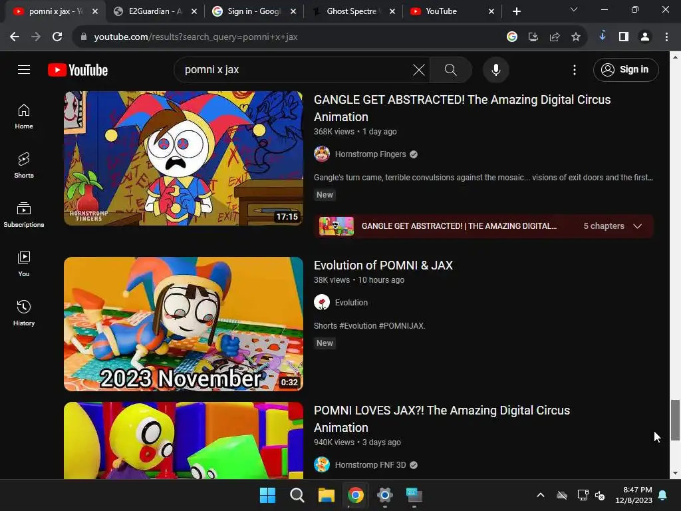Bookmark this page with star icon
Viewport: 681px width, 511px height.
coord(575,37)
